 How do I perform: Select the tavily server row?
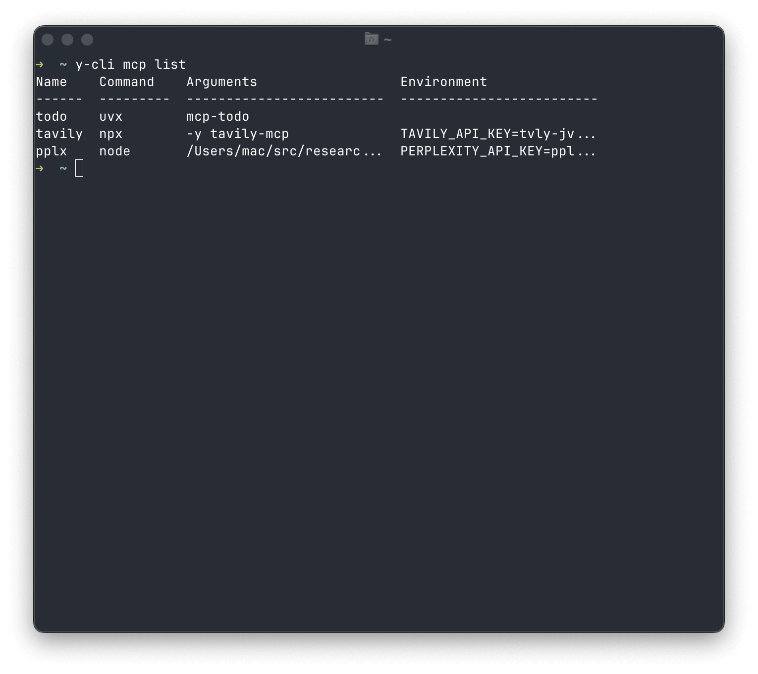[x=59, y=134]
